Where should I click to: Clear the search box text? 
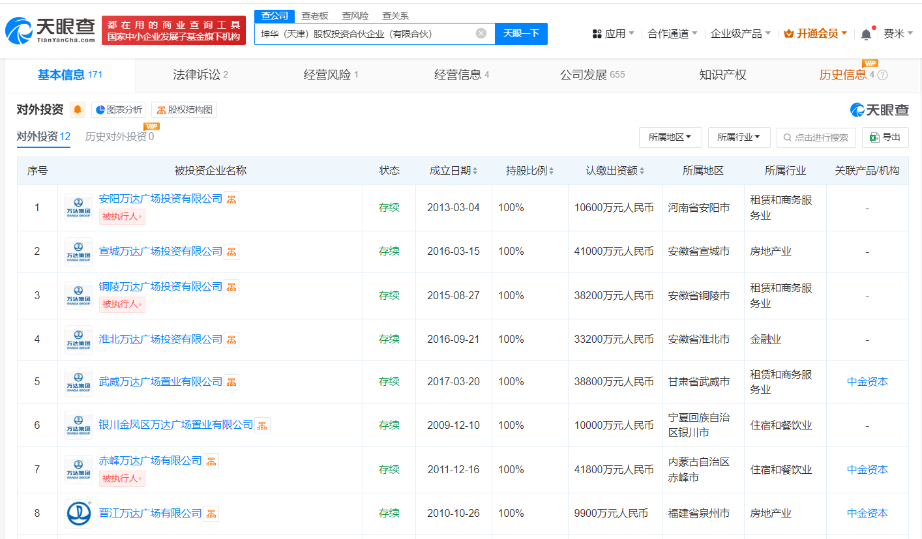[x=481, y=33]
